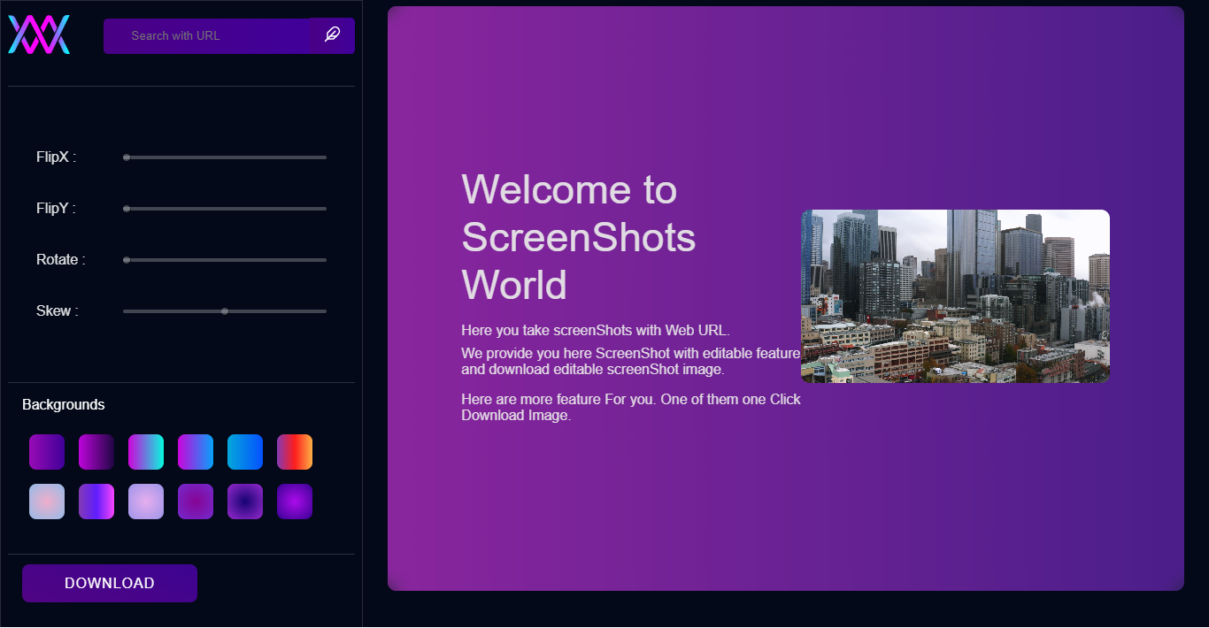Click the Skew slider handle
This screenshot has height=628, width=1209.
coord(225,311)
